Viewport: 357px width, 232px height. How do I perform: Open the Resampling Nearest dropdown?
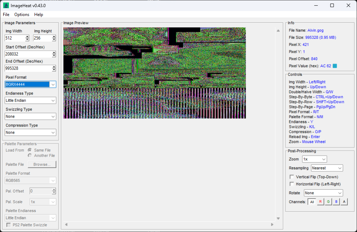[327, 168]
